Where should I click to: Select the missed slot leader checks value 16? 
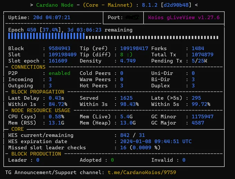(123, 148)
